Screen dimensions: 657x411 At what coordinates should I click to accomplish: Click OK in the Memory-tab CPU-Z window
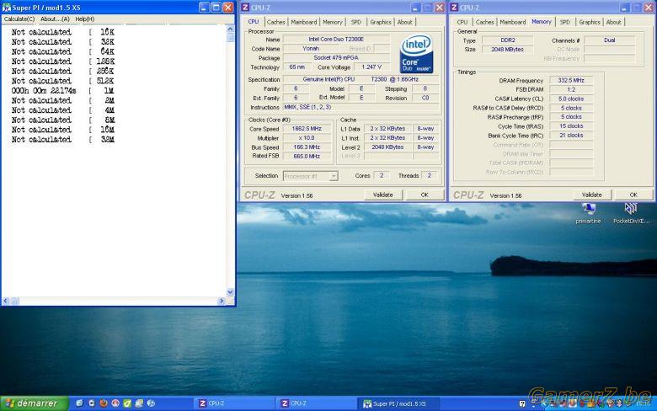[x=633, y=195]
